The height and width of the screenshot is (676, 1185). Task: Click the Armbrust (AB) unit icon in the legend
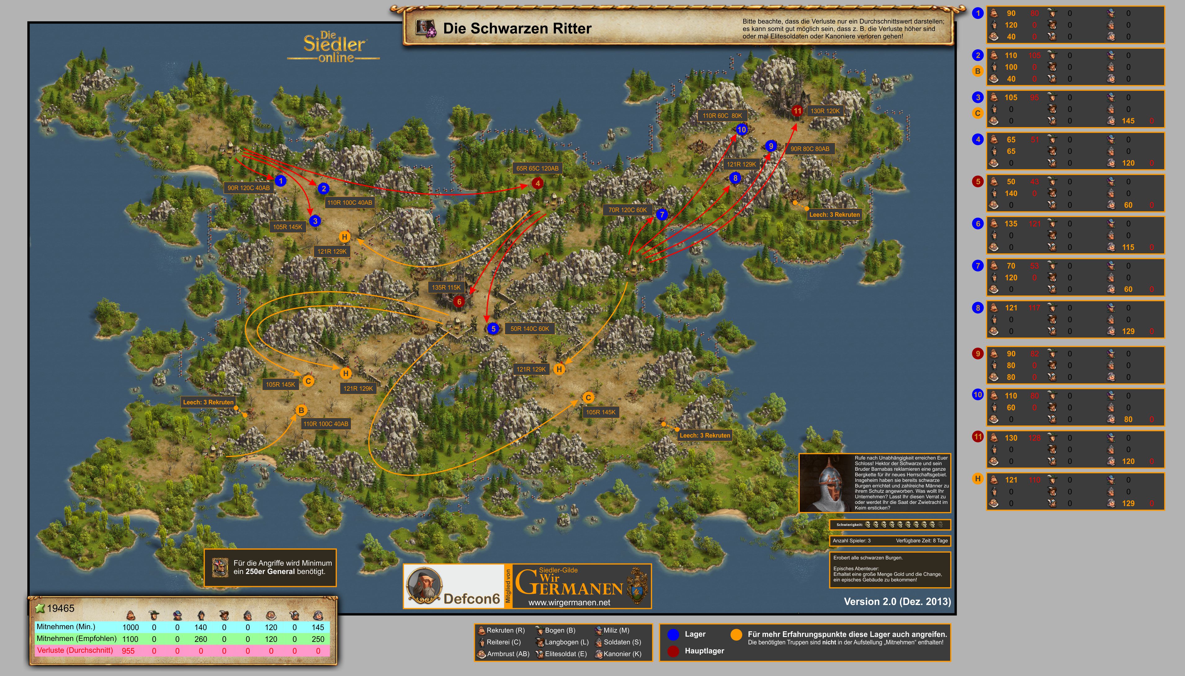(x=481, y=654)
